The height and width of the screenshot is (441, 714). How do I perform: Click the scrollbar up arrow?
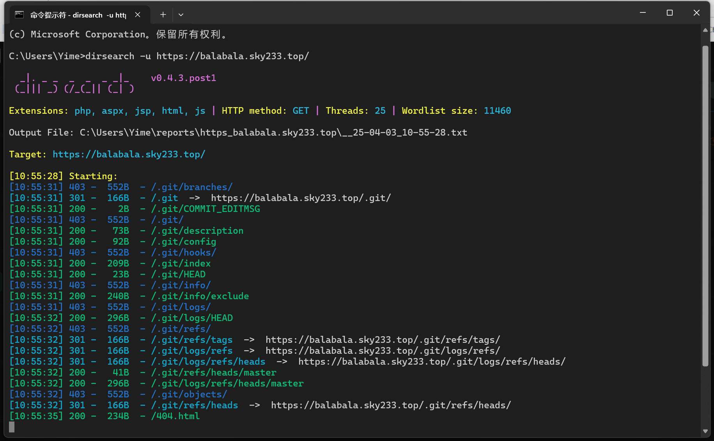tap(705, 30)
